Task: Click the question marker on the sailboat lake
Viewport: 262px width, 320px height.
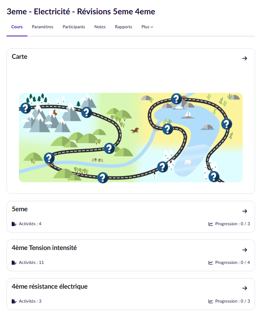Action: [176, 99]
